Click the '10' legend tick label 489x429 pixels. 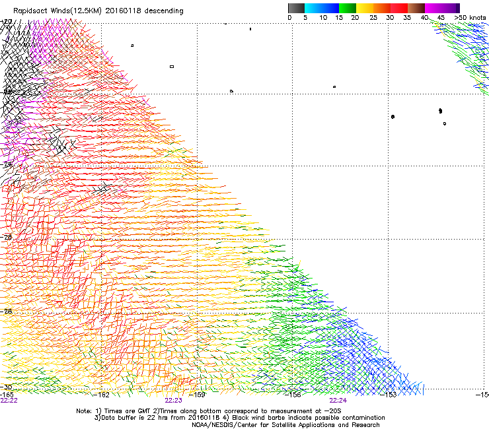point(323,18)
